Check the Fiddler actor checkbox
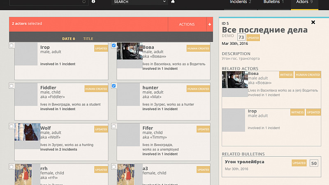The image size is (329, 185). click(12, 86)
